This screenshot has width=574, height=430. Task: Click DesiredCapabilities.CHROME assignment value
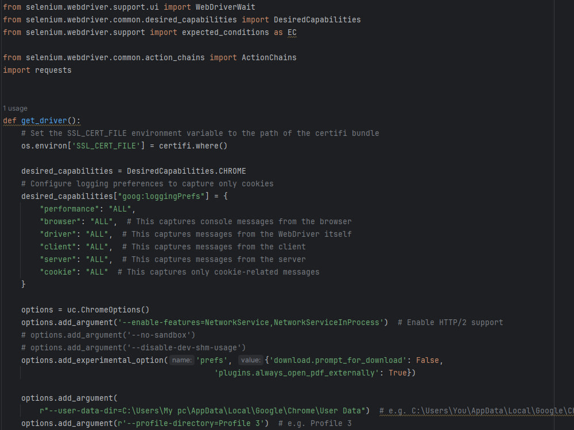click(187, 171)
